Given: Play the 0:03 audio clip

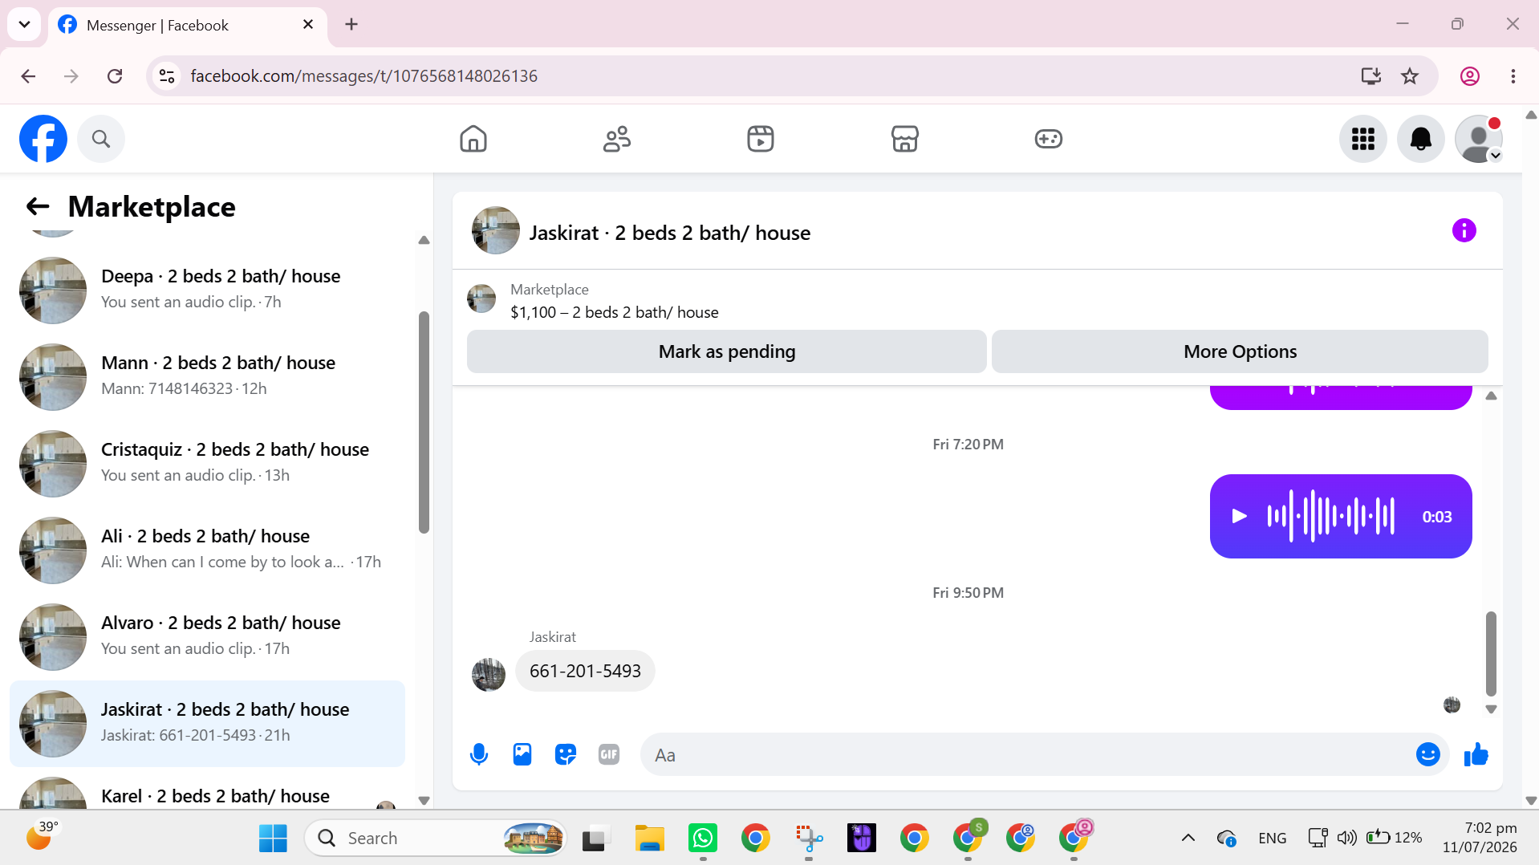Looking at the screenshot, I should click(x=1240, y=516).
